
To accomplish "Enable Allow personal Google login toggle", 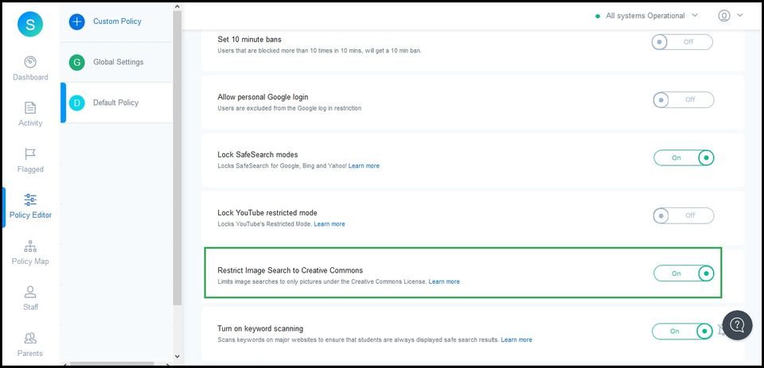I will tap(683, 99).
